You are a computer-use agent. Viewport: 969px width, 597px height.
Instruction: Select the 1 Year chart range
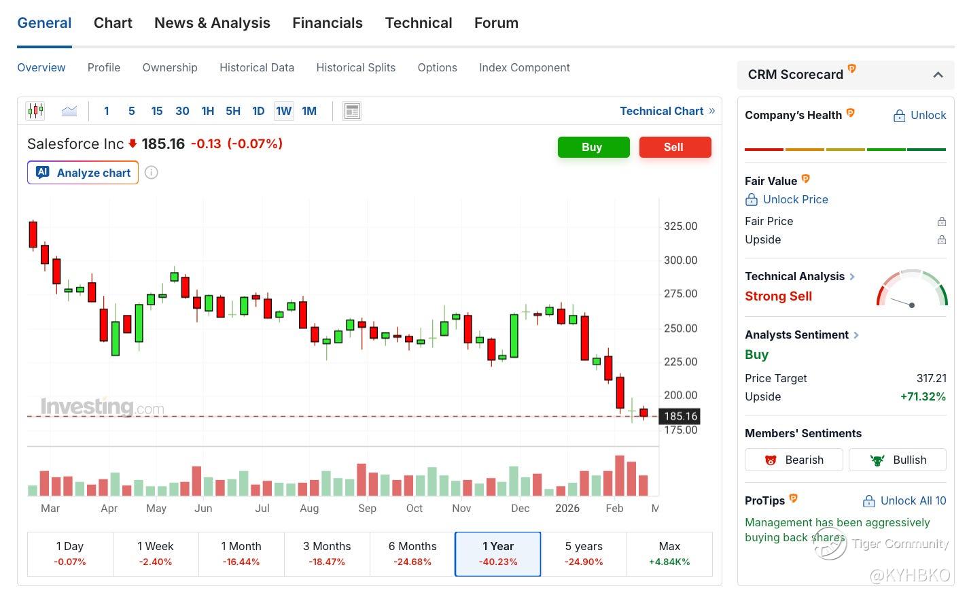(498, 554)
